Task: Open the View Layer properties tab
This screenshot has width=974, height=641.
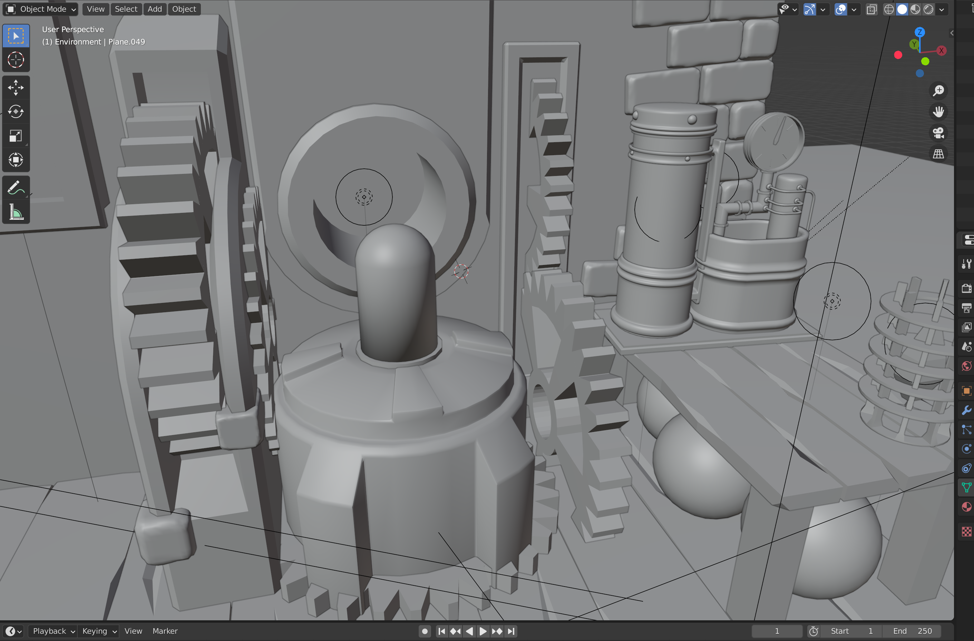Action: click(967, 327)
